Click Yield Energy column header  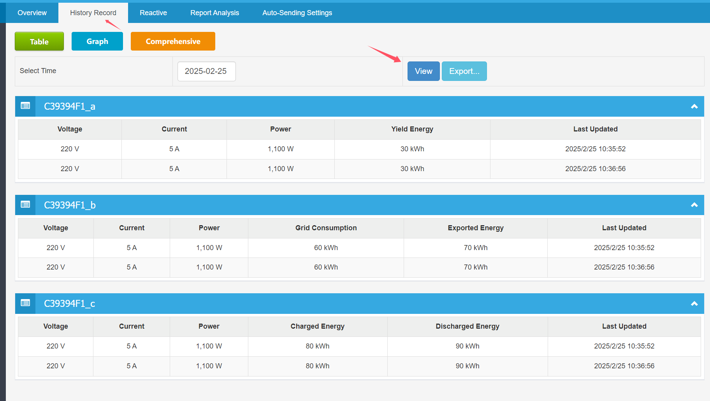tap(412, 129)
